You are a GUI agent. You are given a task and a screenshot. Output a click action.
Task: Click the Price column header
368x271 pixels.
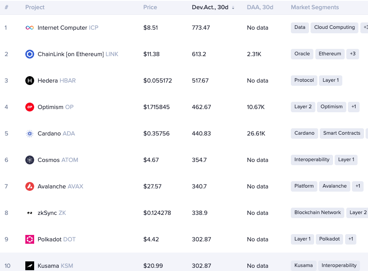click(x=150, y=7)
